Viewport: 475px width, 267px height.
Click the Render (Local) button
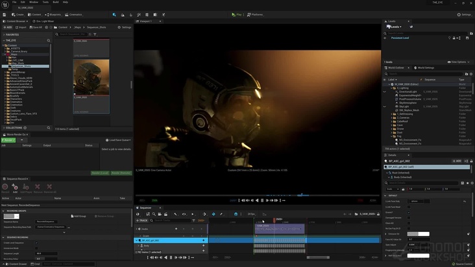tap(99, 173)
